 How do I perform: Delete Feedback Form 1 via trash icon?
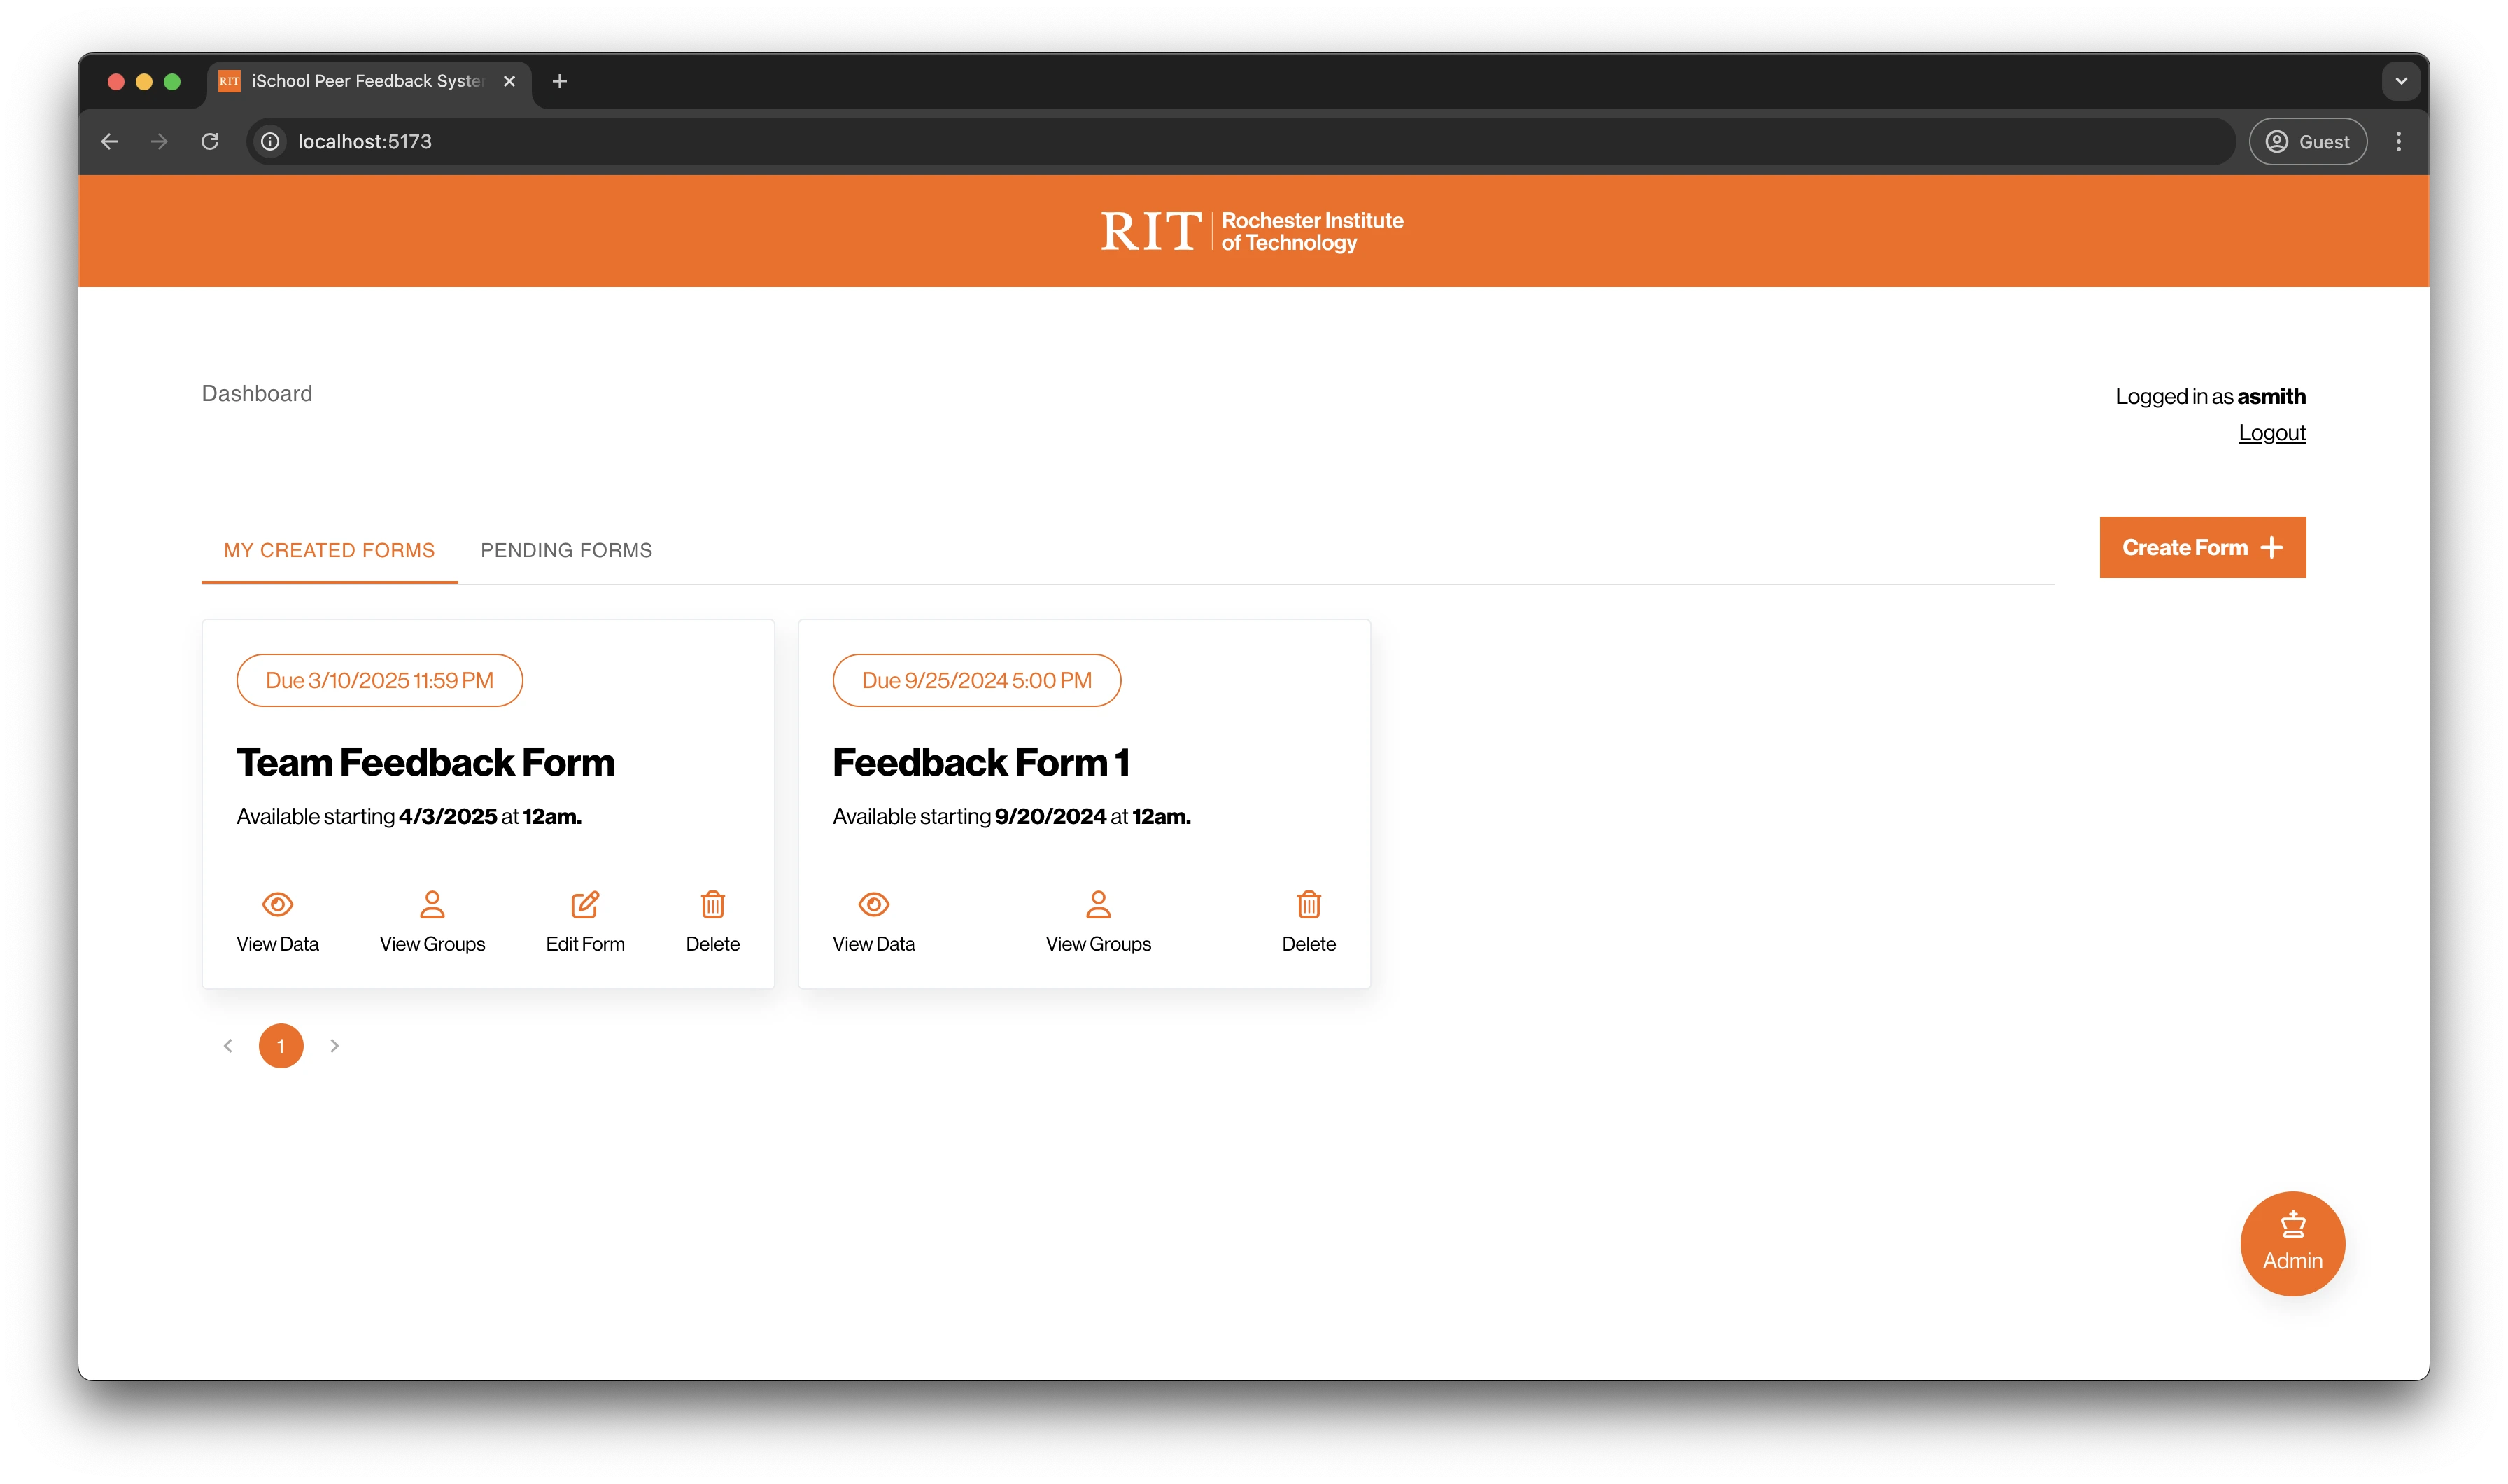[x=1309, y=905]
